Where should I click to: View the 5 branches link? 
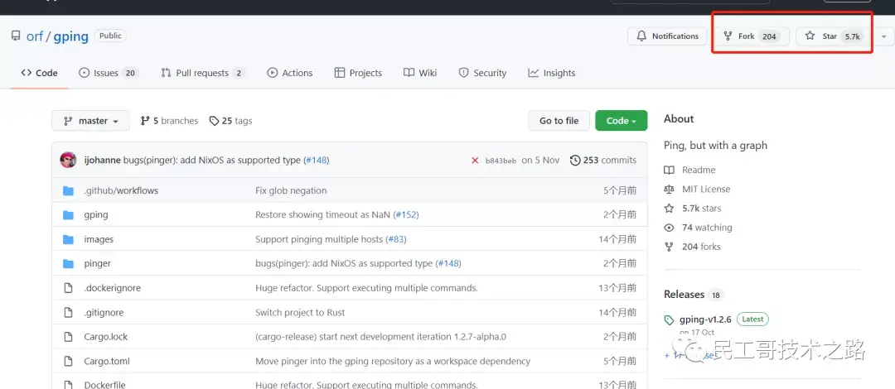(x=170, y=121)
